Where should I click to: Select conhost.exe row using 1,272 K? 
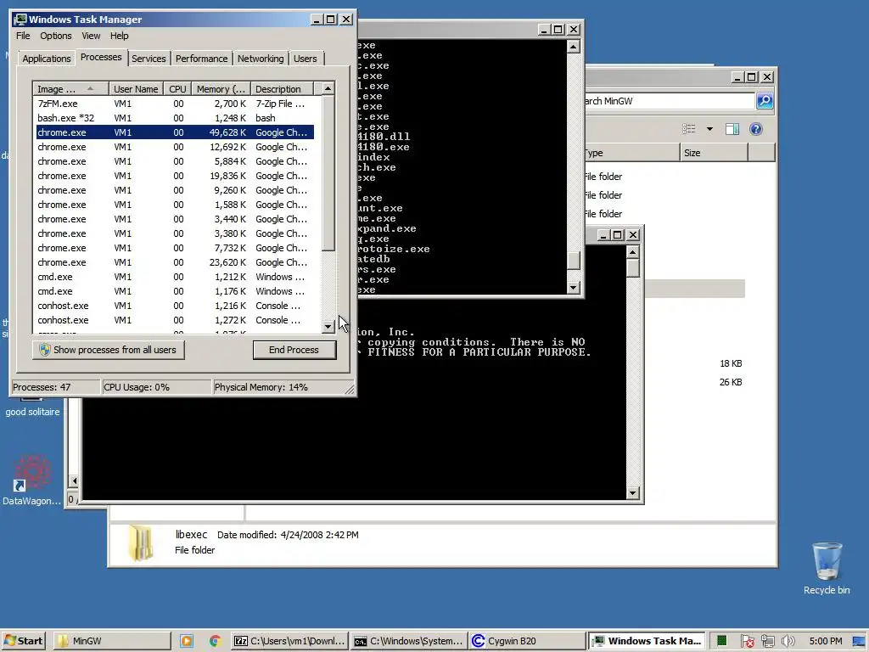click(x=175, y=320)
